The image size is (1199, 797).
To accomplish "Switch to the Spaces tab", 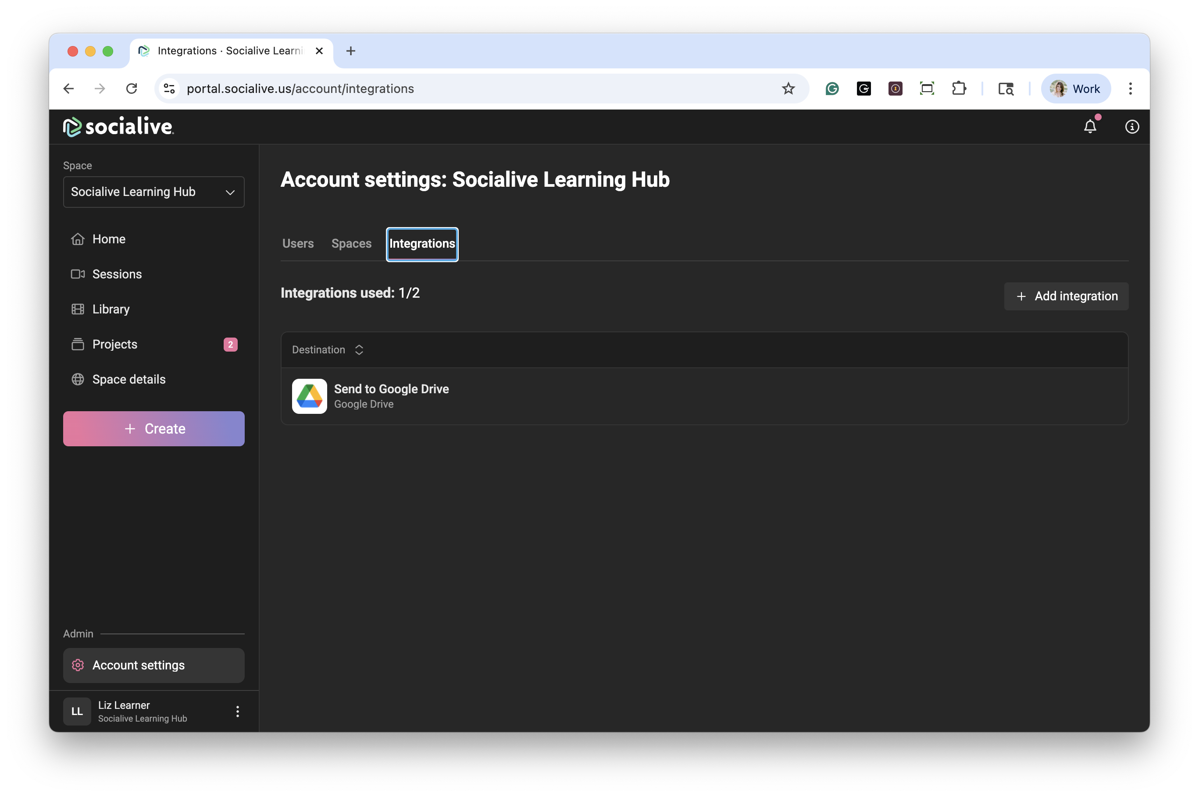I will click(351, 243).
